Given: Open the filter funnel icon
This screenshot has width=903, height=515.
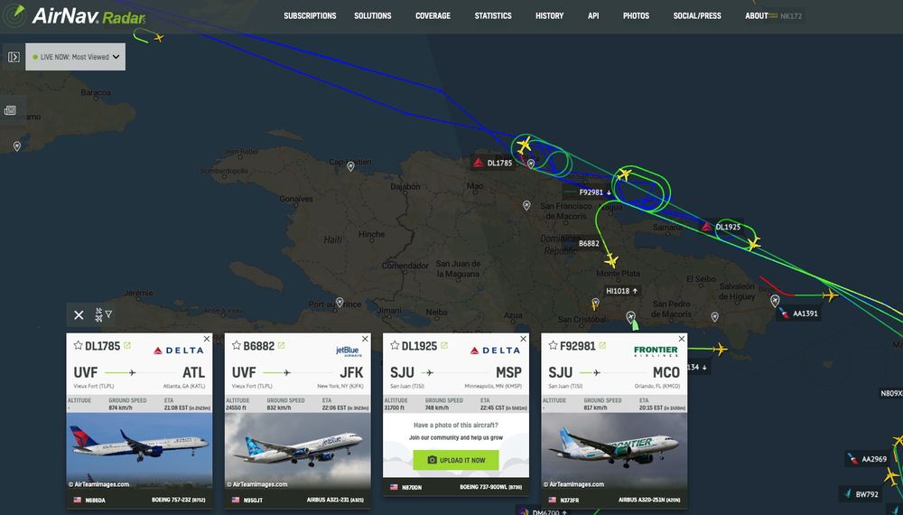Looking at the screenshot, I should (x=108, y=314).
